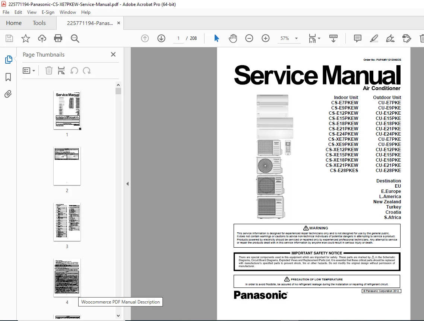The image size is (424, 321).
Task: Upload the file with the cloud arrow icon
Action: click(42, 38)
